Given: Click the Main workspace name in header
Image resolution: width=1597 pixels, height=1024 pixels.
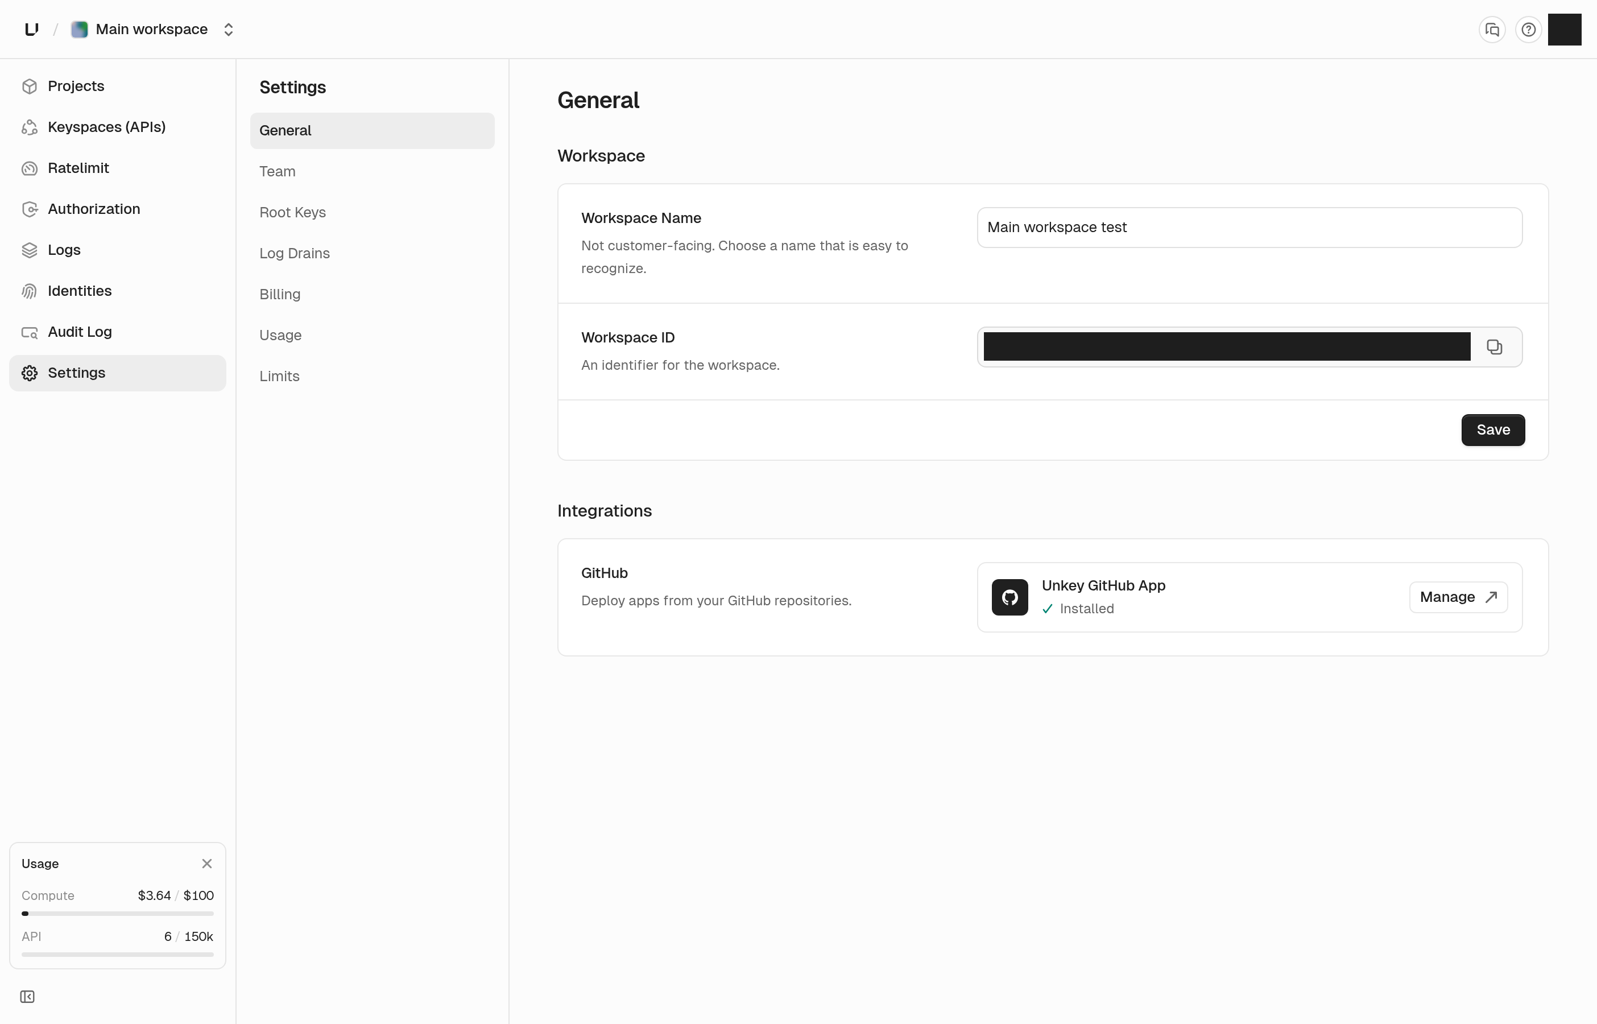Looking at the screenshot, I should tap(151, 29).
